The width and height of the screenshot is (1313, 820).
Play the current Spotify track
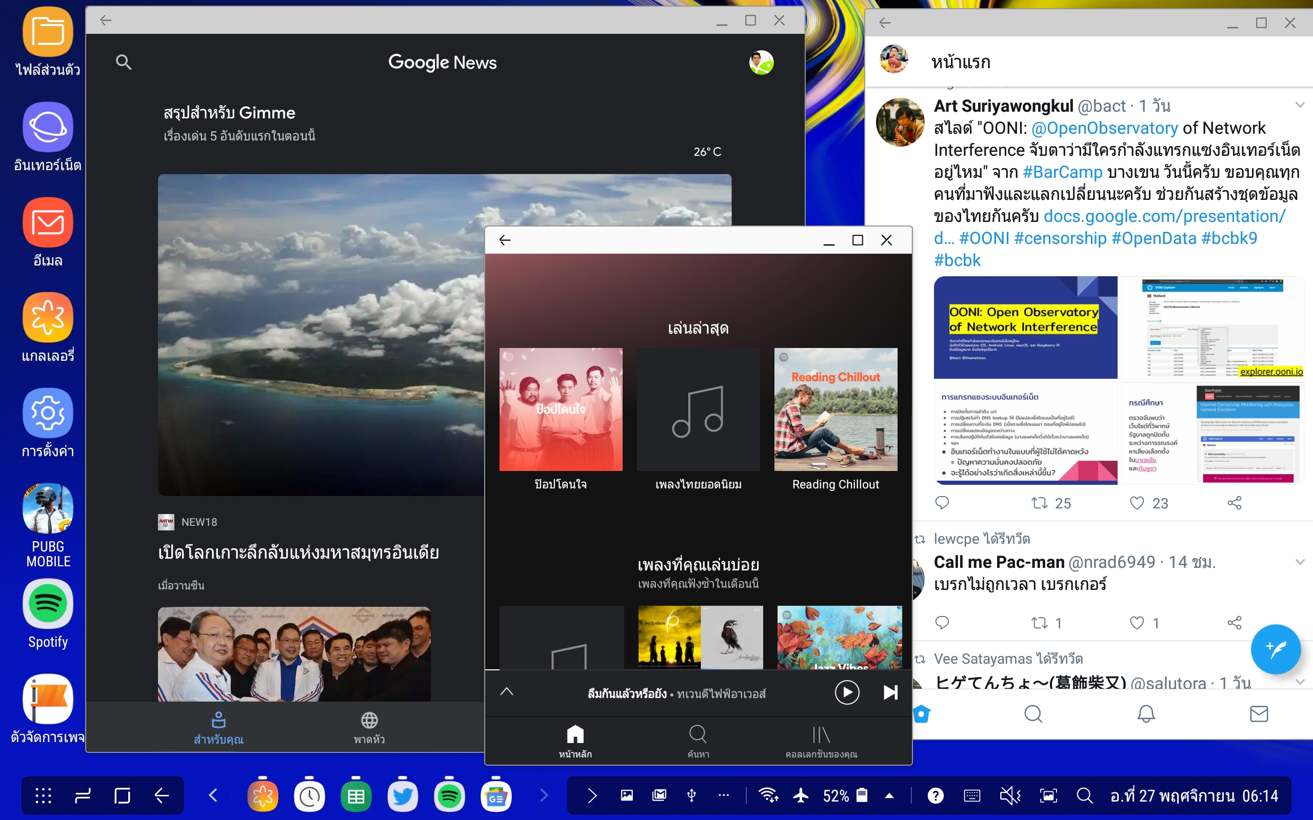point(846,692)
